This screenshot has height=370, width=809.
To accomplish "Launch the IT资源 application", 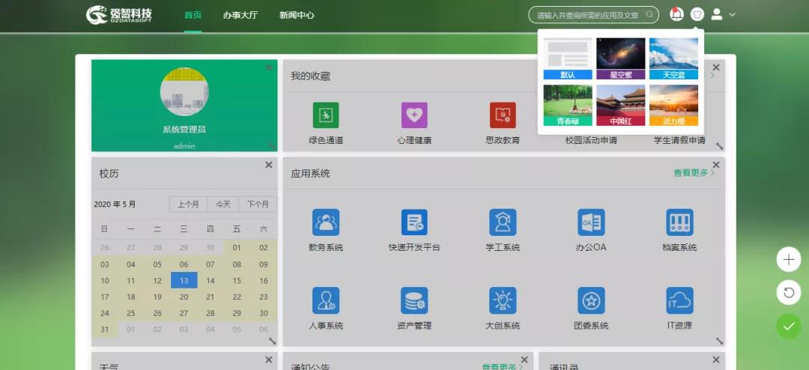I will pyautogui.click(x=679, y=300).
